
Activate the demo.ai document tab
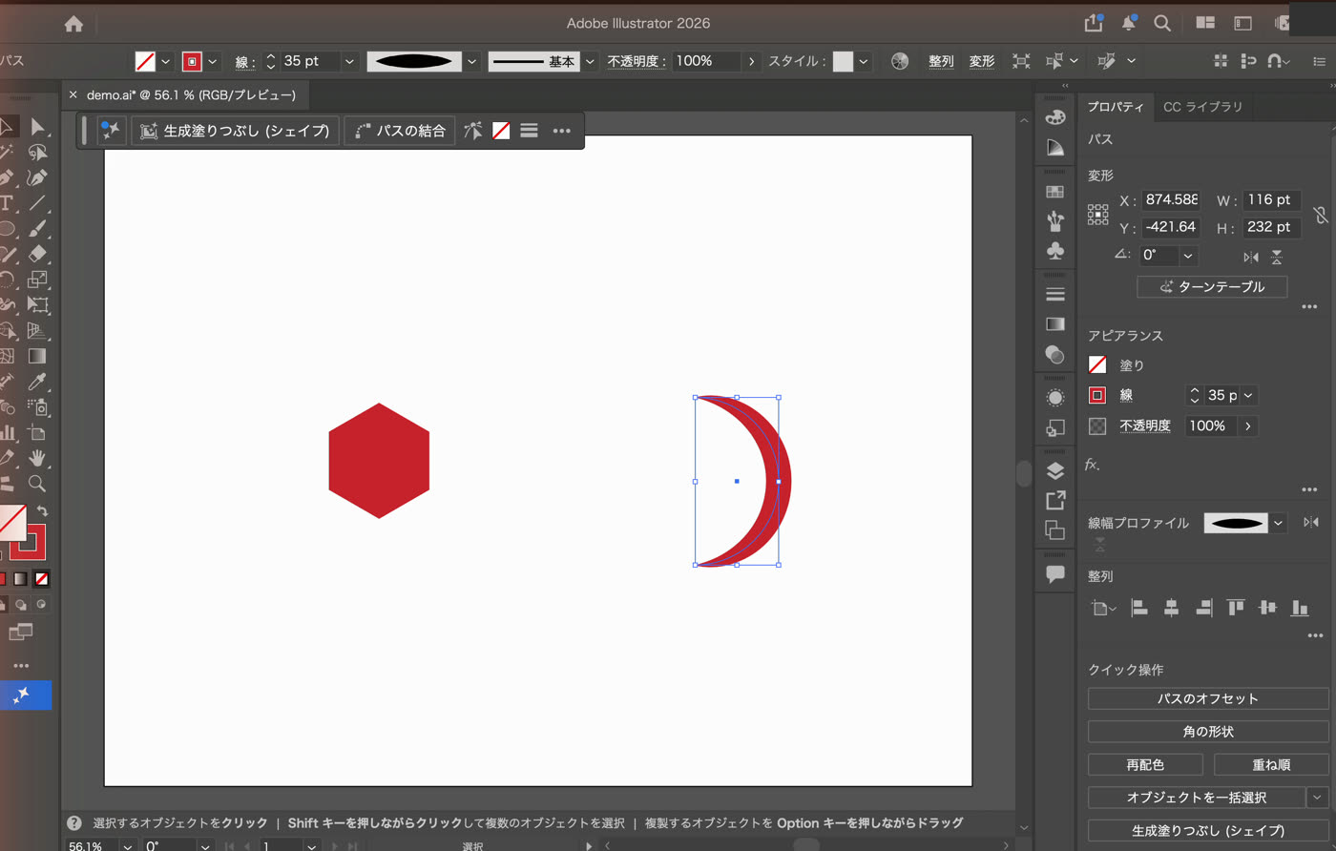pyautogui.click(x=191, y=95)
